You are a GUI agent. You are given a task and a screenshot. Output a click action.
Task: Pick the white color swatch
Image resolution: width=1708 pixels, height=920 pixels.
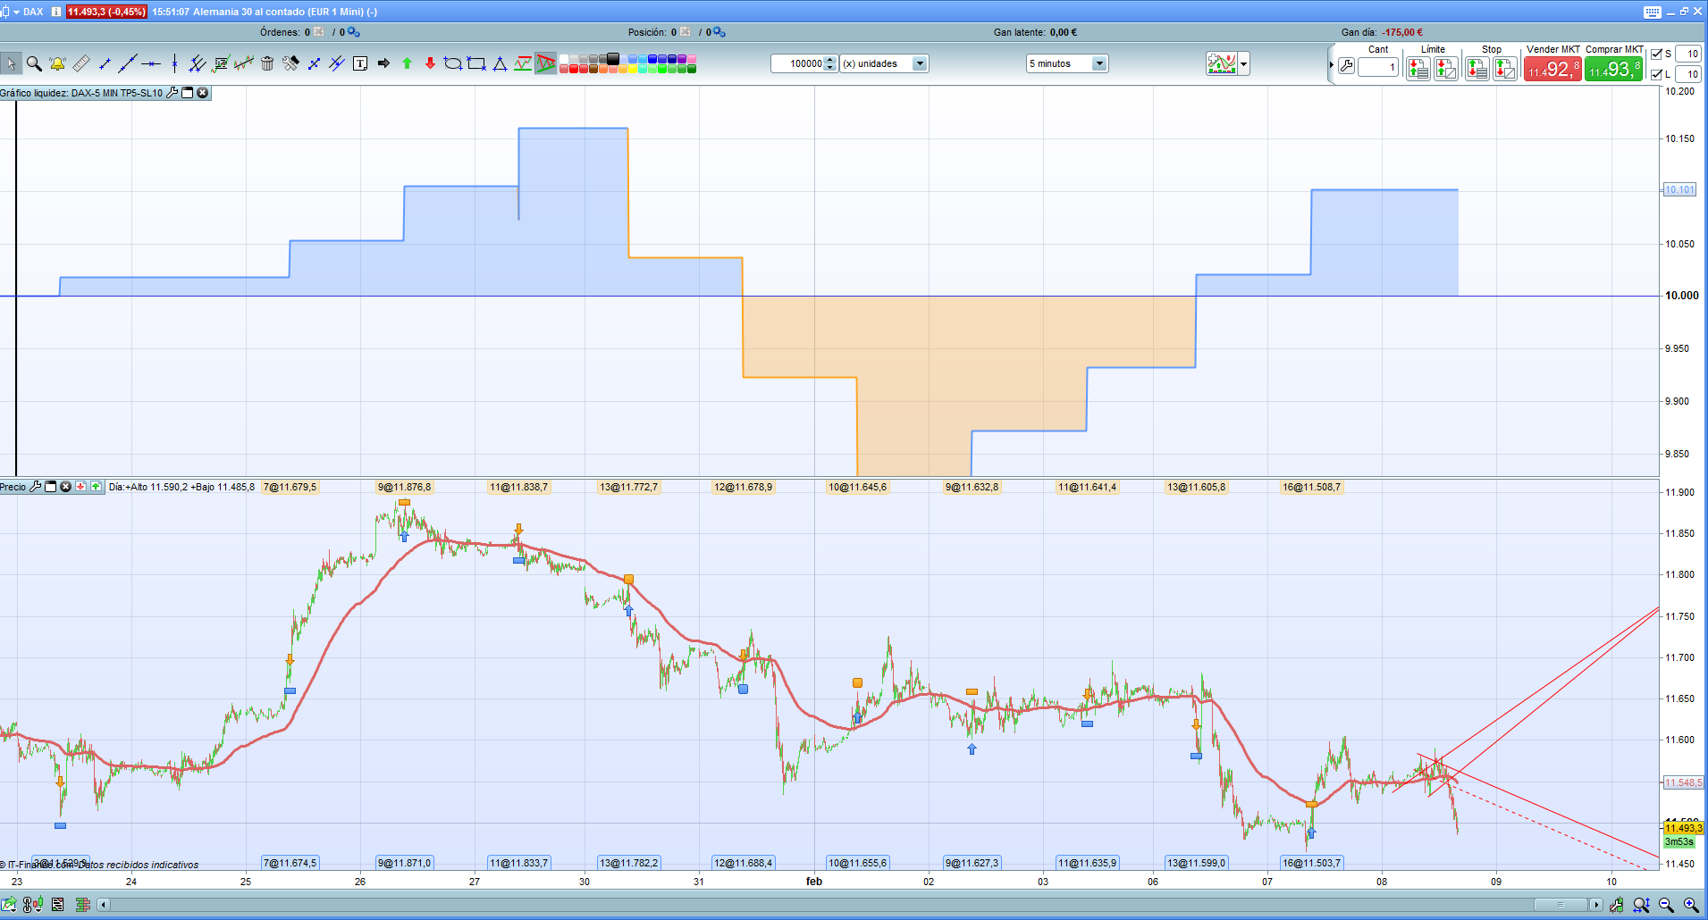564,59
